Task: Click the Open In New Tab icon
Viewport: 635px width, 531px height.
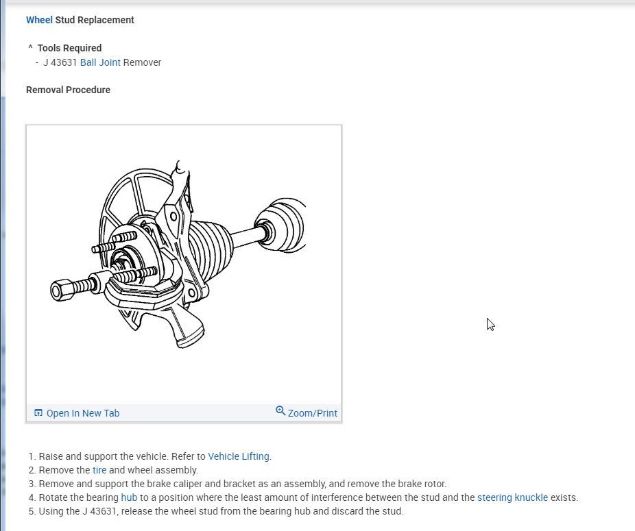Action: click(x=38, y=413)
